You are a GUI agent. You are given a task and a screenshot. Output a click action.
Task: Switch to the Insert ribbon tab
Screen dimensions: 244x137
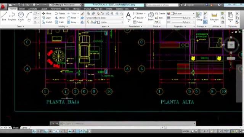22,9
